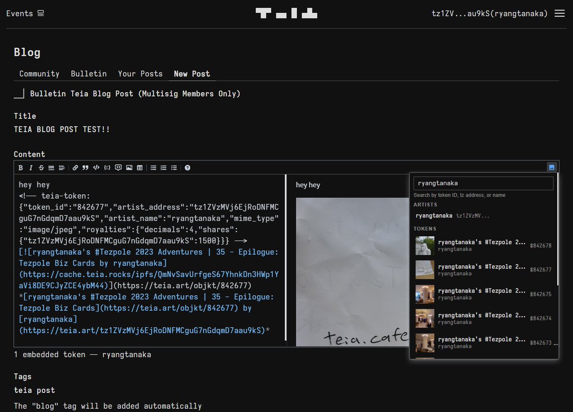This screenshot has height=412, width=573.
Task: Insert a title heading in the editor
Action: 62,168
